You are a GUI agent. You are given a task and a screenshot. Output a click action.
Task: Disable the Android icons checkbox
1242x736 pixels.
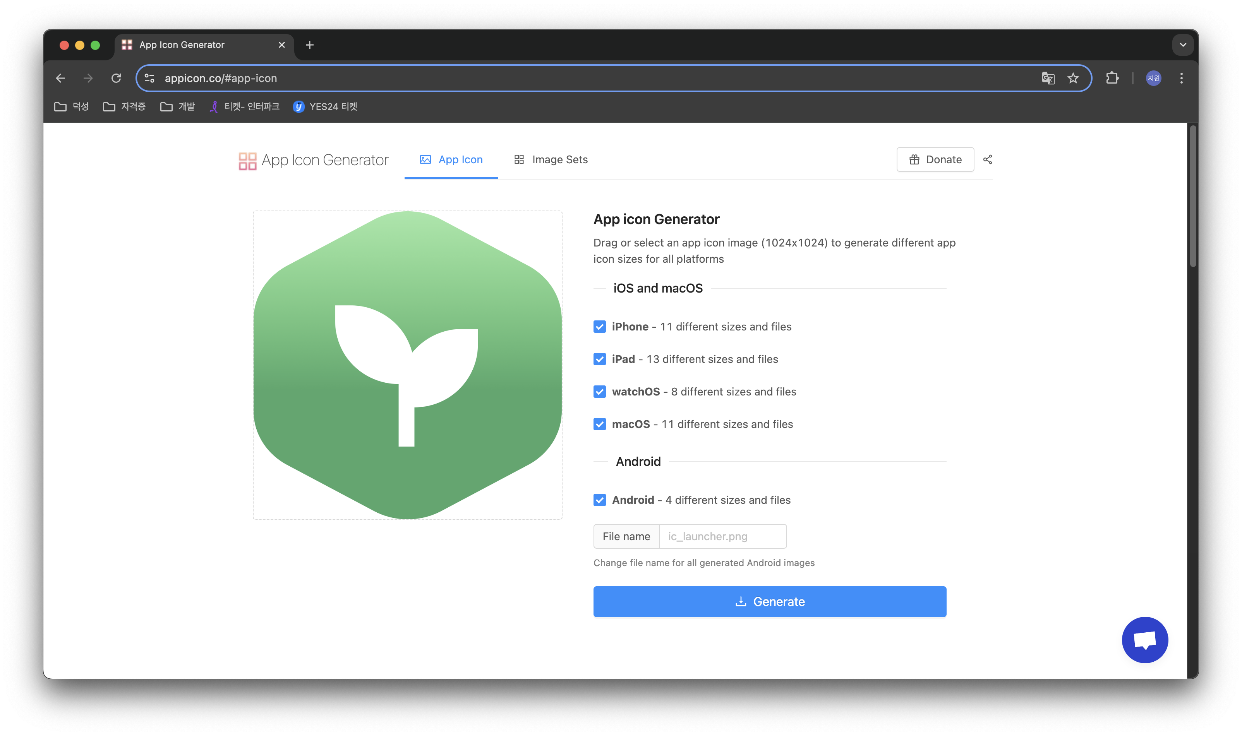599,500
